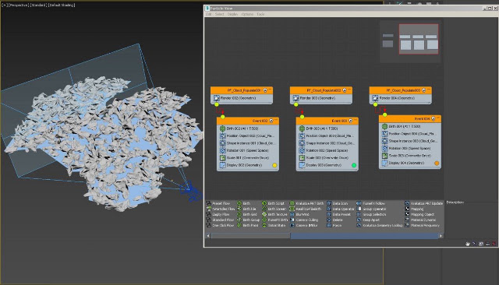Select Render 004 (Geometry) operator
The image size is (499, 285).
point(400,98)
